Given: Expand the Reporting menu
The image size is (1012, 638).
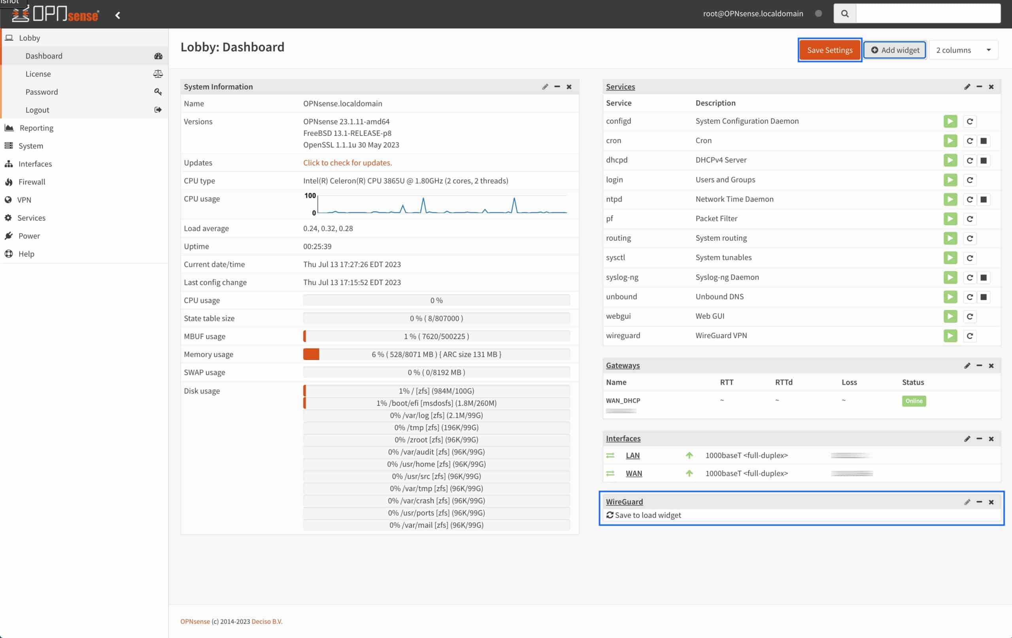Looking at the screenshot, I should coord(84,128).
